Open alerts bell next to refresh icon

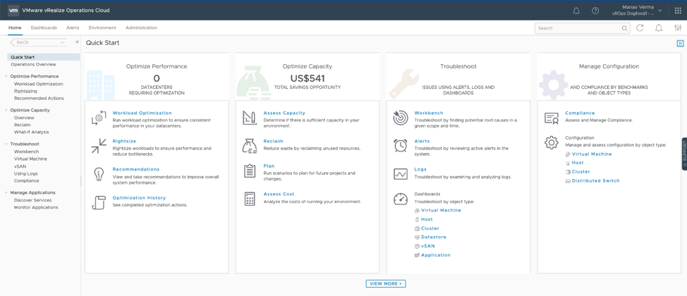click(x=659, y=28)
